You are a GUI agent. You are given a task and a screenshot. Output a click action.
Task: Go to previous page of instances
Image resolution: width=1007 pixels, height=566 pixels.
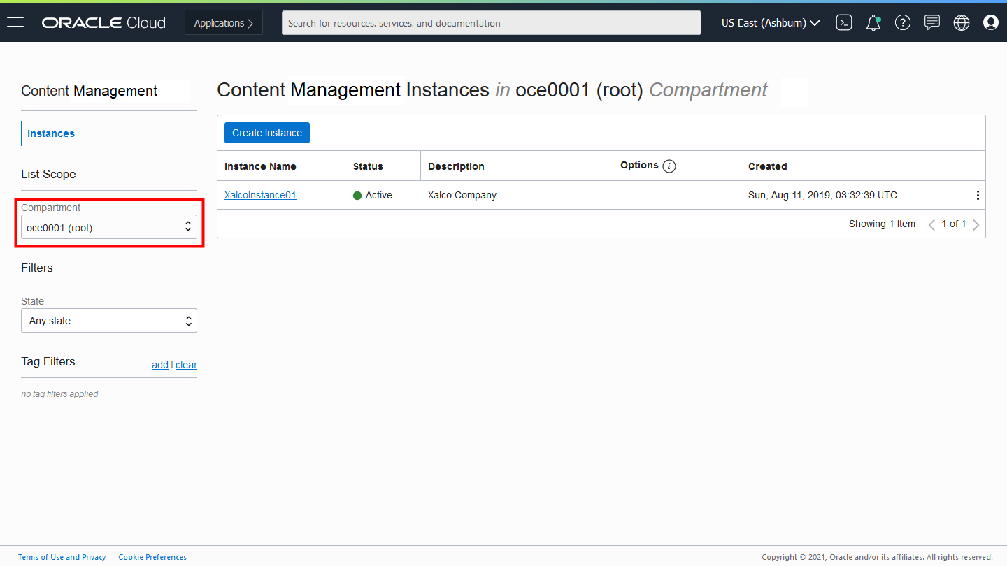click(931, 225)
